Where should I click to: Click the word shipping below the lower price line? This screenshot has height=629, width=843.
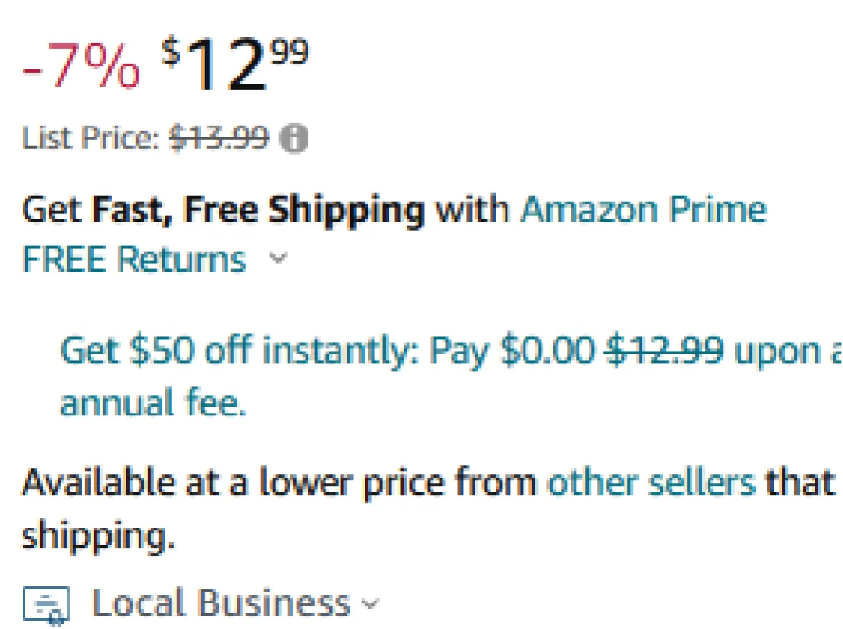98,535
